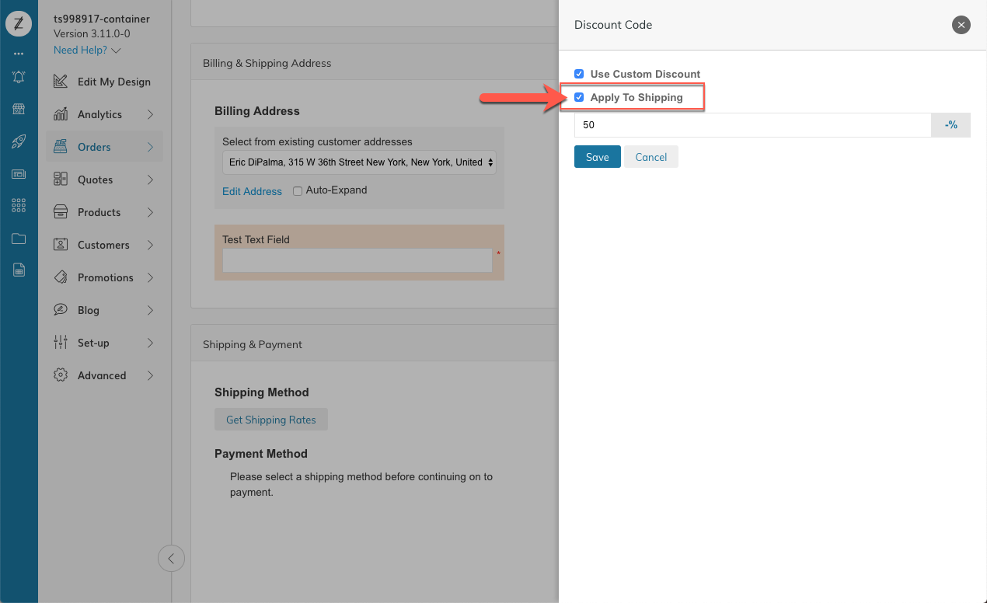Screen dimensions: 987x603
Task: Uncheck Use Custom Discount
Action: click(579, 74)
